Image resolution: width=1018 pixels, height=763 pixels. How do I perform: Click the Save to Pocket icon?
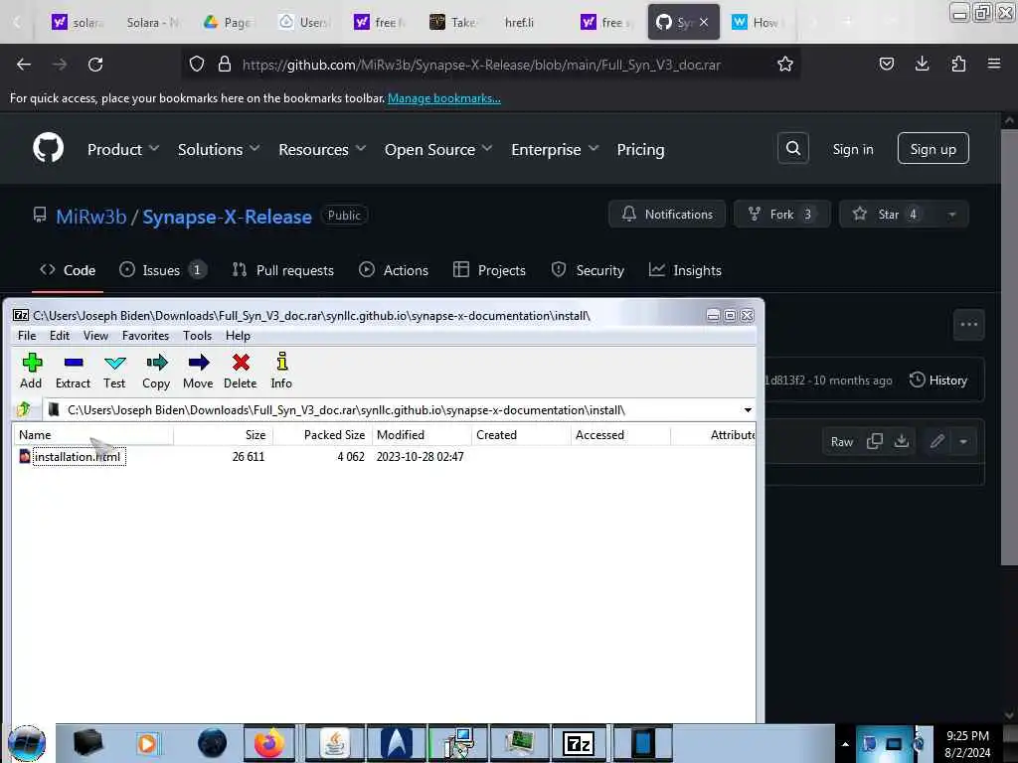point(886,64)
